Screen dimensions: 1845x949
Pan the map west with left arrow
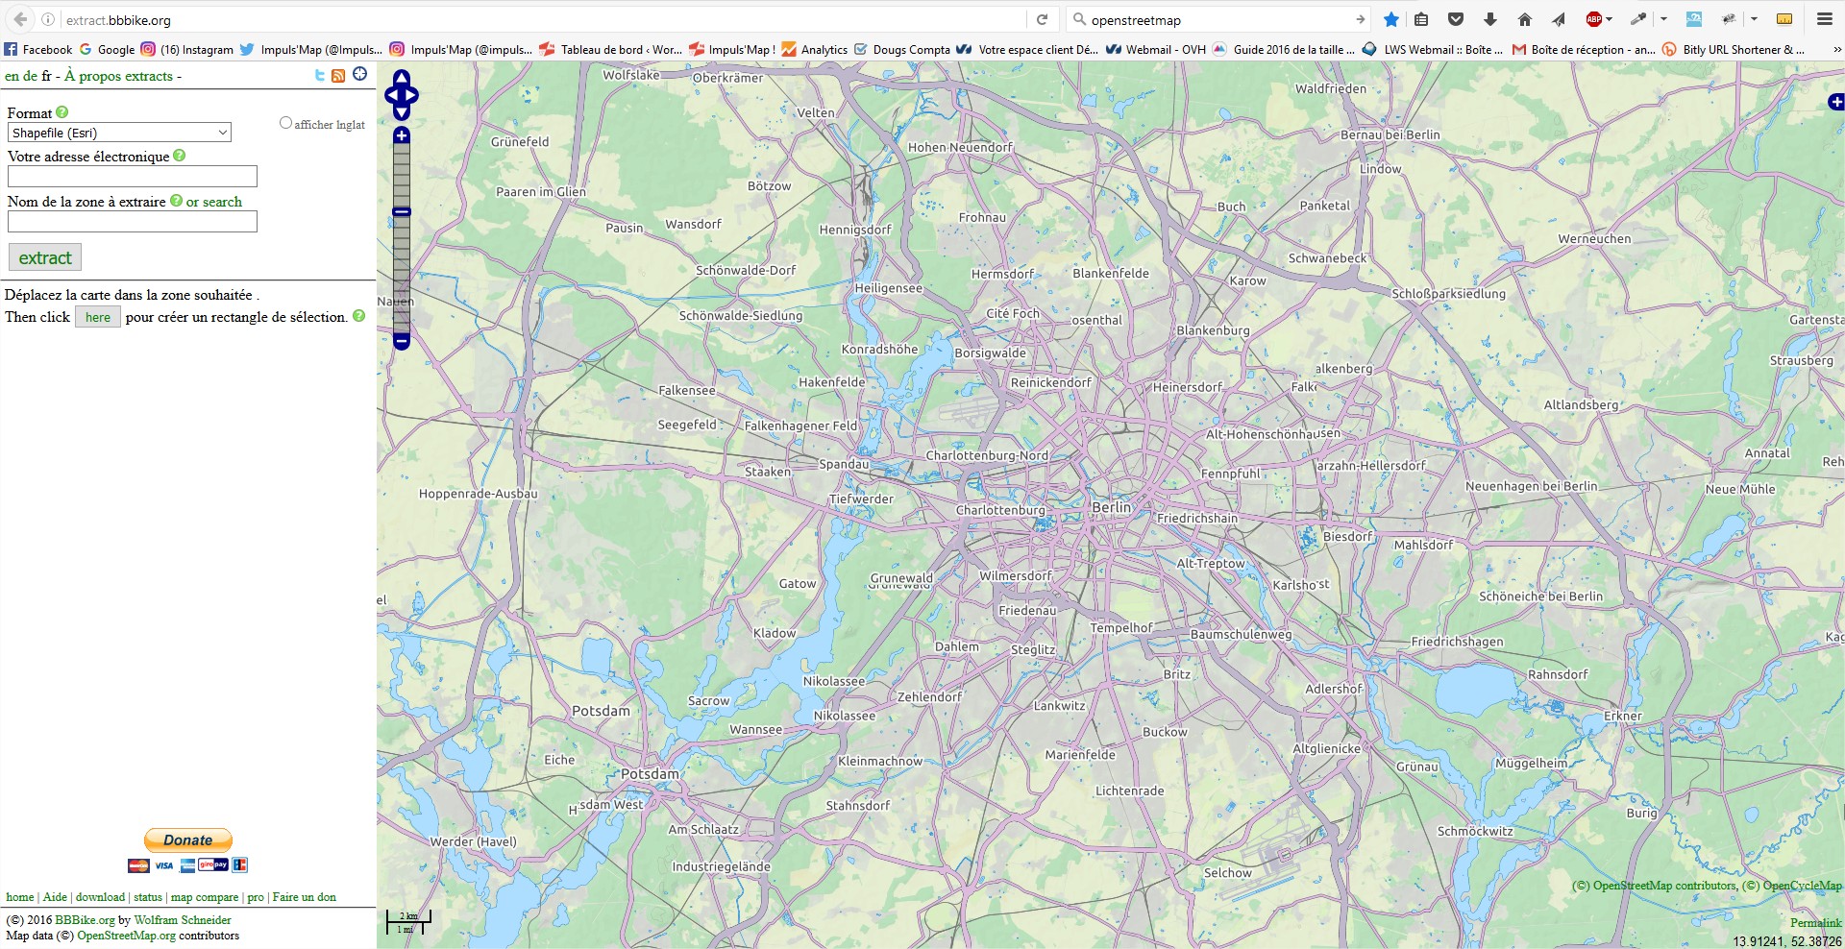[x=391, y=95]
